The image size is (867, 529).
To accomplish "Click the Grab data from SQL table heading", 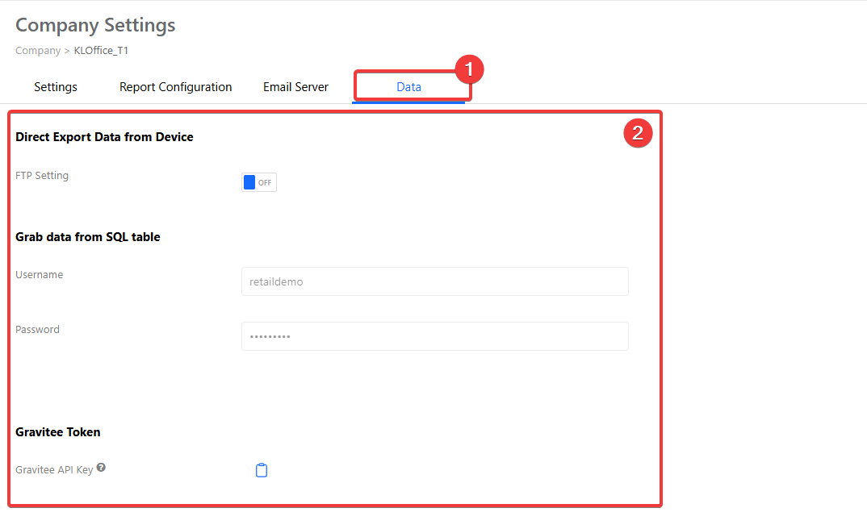I will [x=87, y=237].
